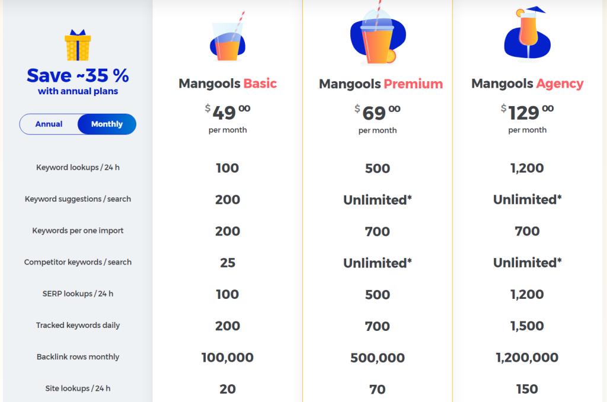607x402 pixels.
Task: Click the Site lookups / 24 h label
Action: (x=78, y=388)
